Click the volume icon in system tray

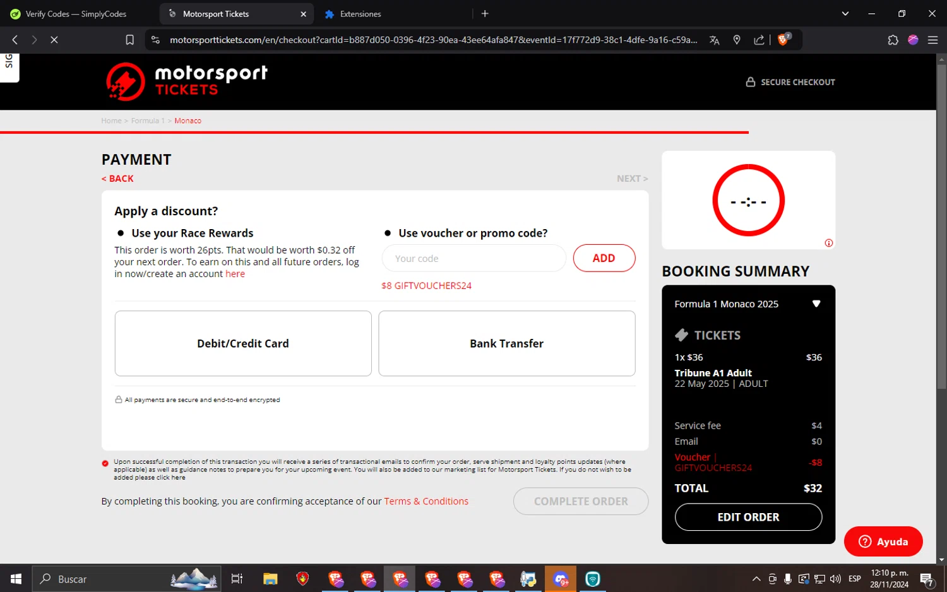pyautogui.click(x=835, y=579)
